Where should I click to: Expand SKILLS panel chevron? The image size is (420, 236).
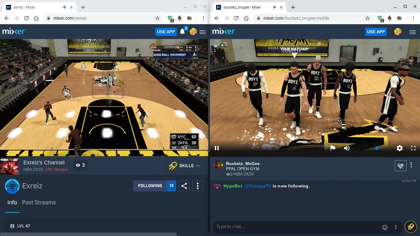click(198, 166)
